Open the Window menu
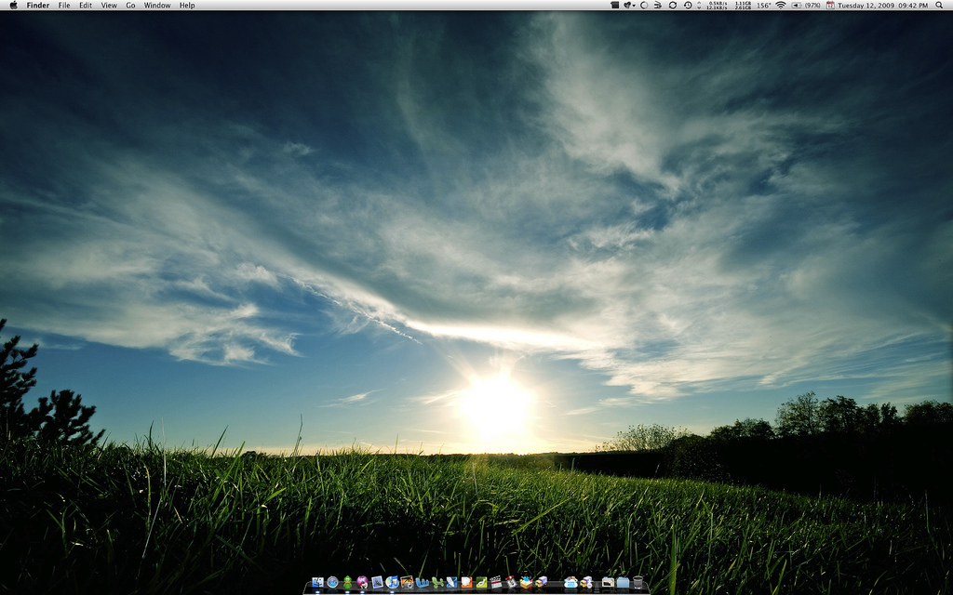 [156, 5]
